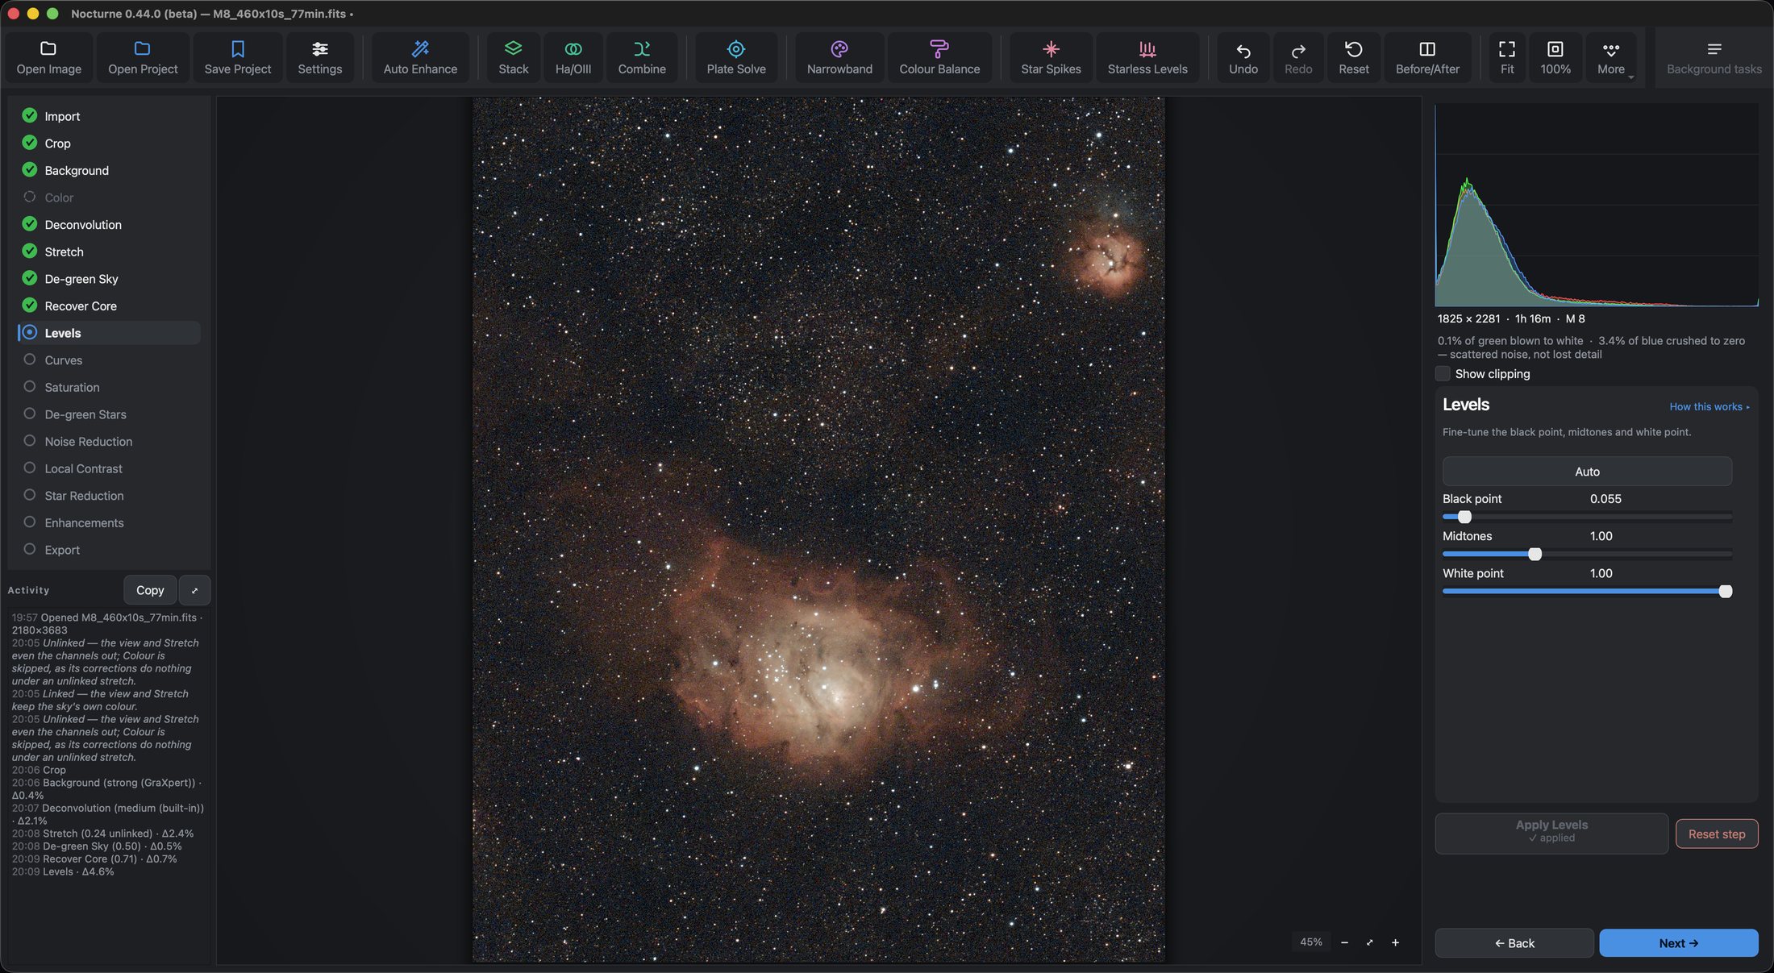Screen dimensions: 1774x973
Task: Expand the Activity log panel
Action: (x=194, y=590)
